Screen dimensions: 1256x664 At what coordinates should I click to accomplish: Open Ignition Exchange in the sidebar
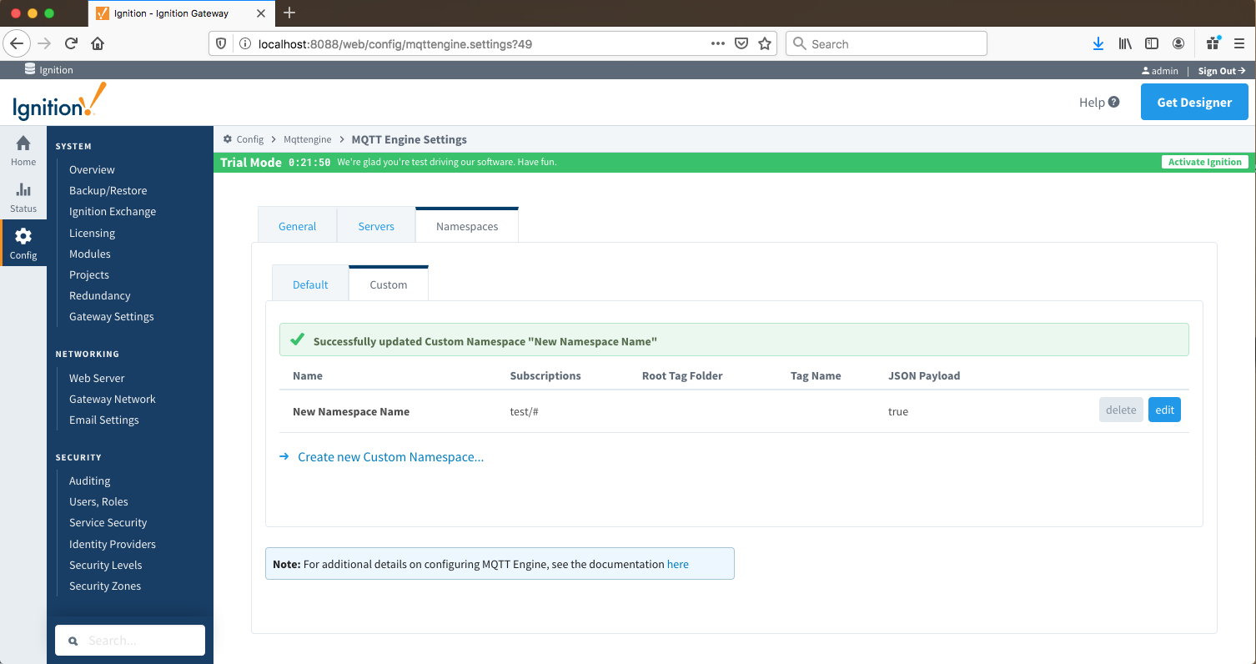113,211
